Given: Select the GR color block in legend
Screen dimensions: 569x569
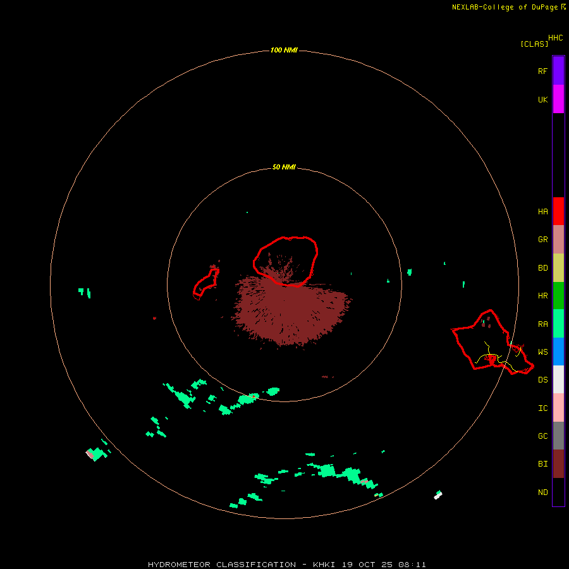Looking at the screenshot, I should point(558,240).
